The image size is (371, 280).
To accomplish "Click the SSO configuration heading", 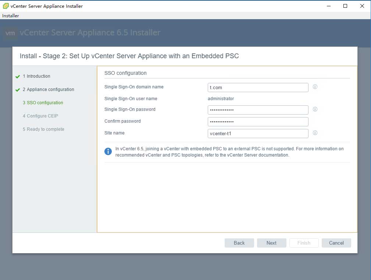I will [125, 73].
